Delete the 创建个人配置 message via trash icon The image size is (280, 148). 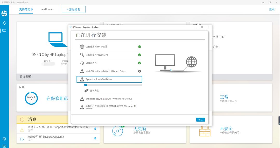coord(95,129)
